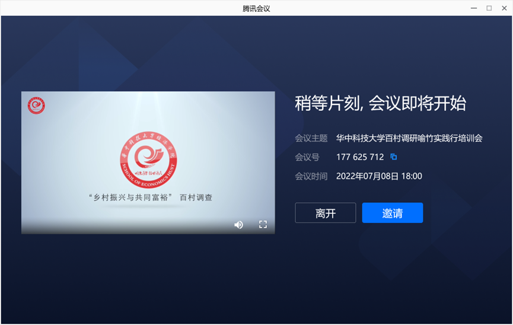Viewport: 513px width, 325px height.
Task: Click the 会议时间 label
Action: click(x=311, y=176)
